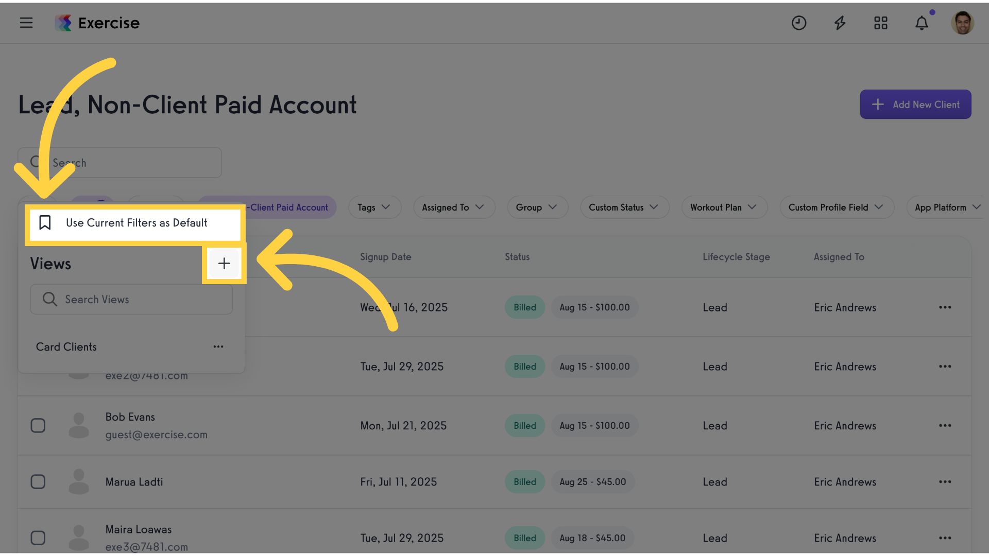The image size is (989, 556).
Task: Click the Search Views magnifier icon
Action: pyautogui.click(x=49, y=299)
